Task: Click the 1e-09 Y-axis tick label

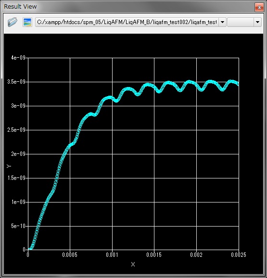Action: click(18, 202)
